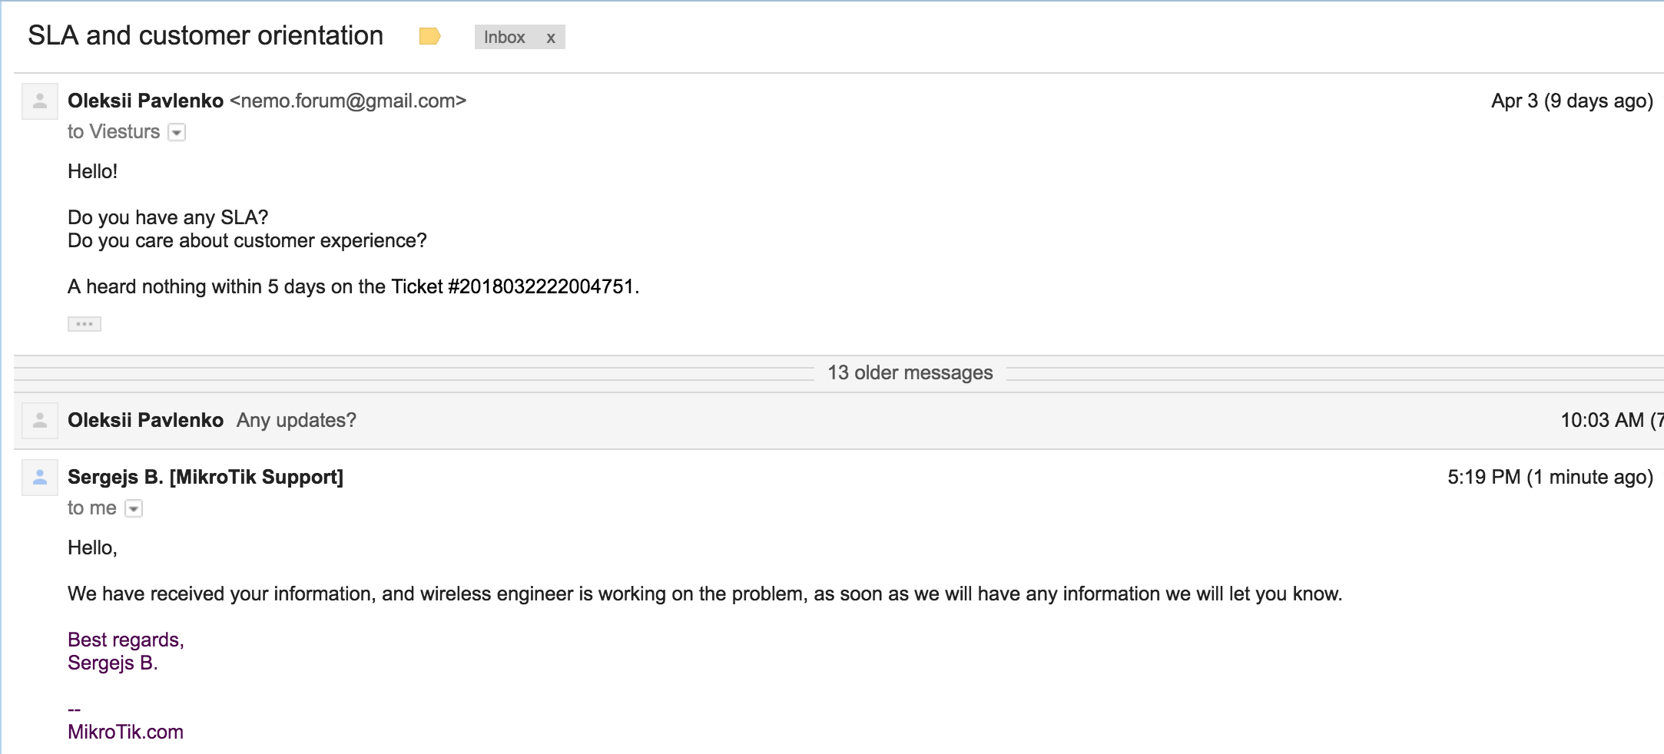This screenshot has height=754, width=1664.
Task: Click the '5:19 PM (1 minute ago)' timestamp
Action: coord(1550,477)
